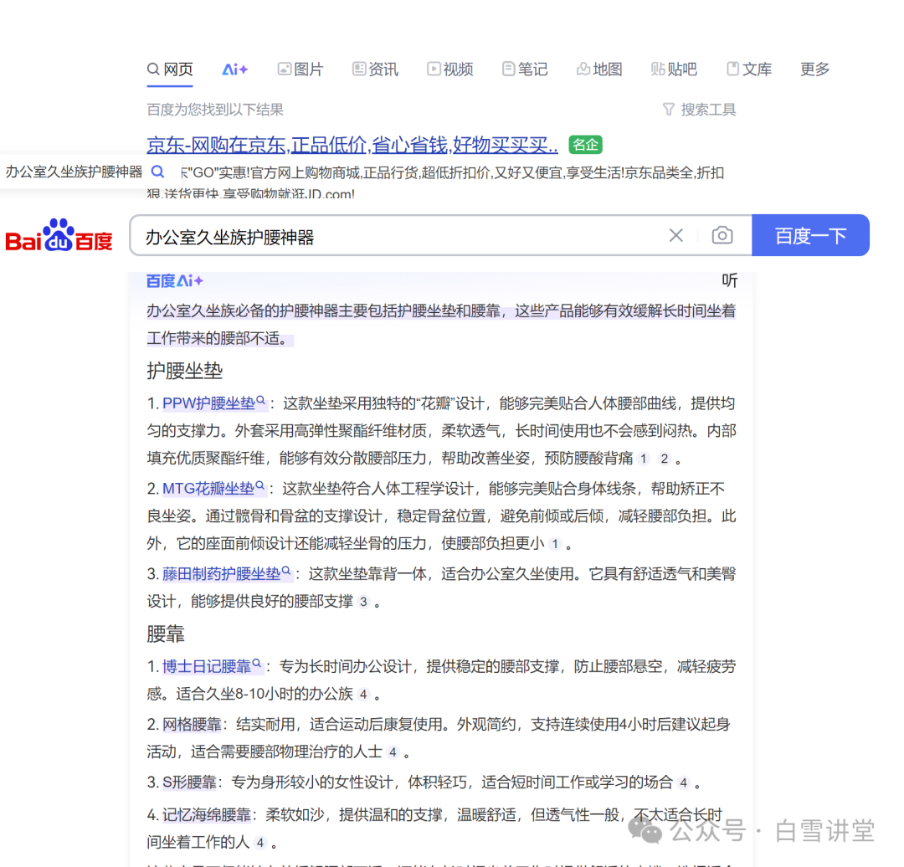
Task: Open the 文库 library tab
Action: (x=749, y=69)
